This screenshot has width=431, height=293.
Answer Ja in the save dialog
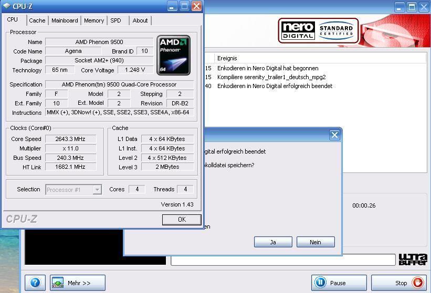click(x=273, y=242)
